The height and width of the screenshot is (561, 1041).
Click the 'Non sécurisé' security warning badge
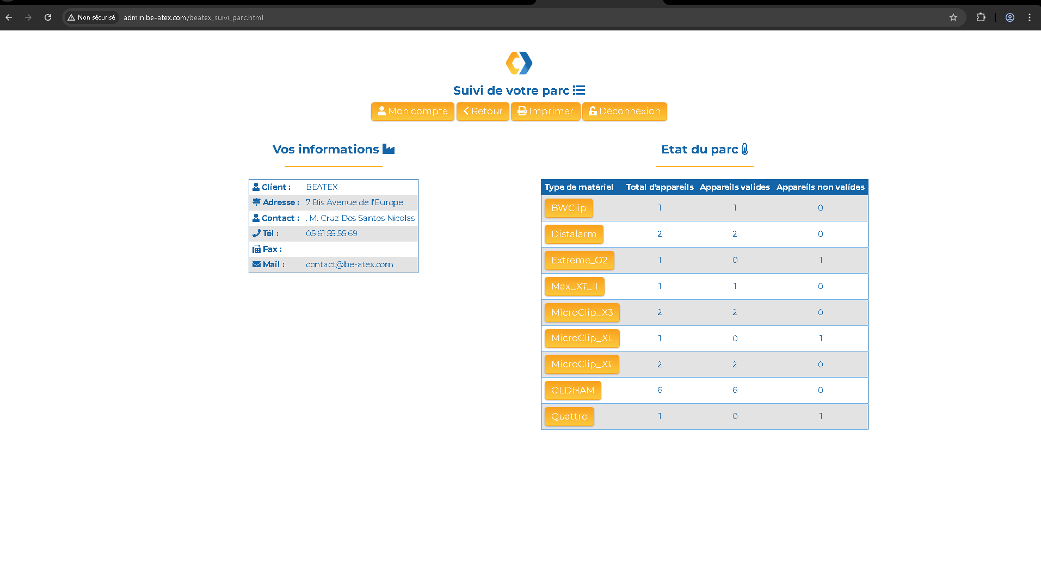click(91, 17)
